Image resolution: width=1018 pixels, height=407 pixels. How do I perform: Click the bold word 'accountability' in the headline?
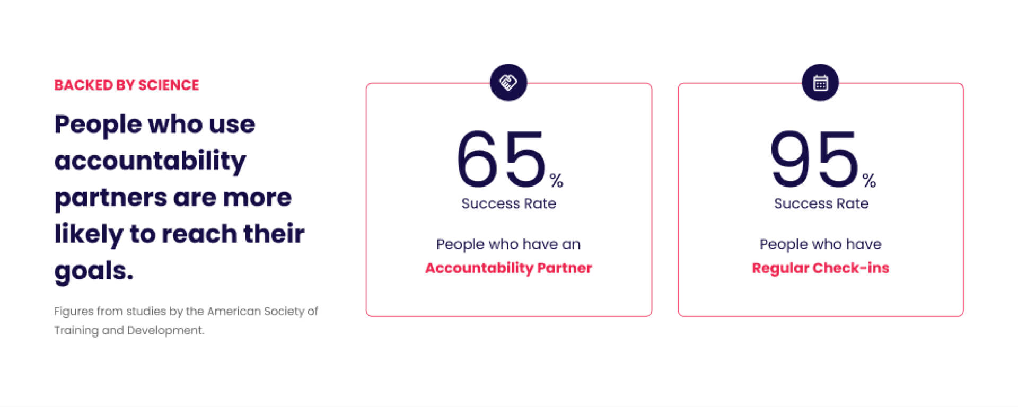pyautogui.click(x=151, y=161)
